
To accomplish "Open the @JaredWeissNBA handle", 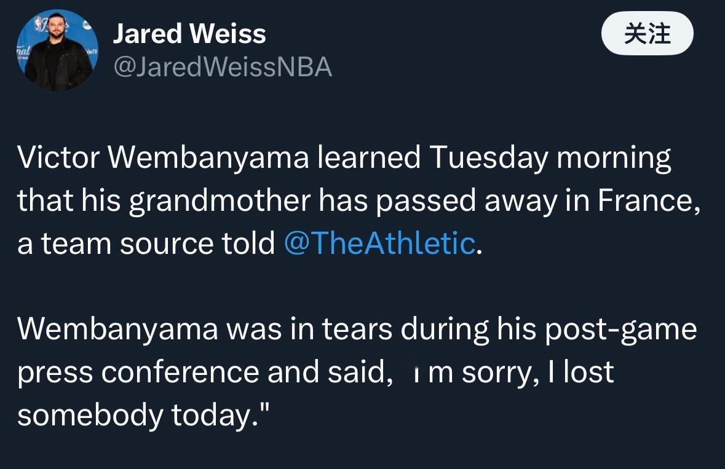I will tap(223, 66).
